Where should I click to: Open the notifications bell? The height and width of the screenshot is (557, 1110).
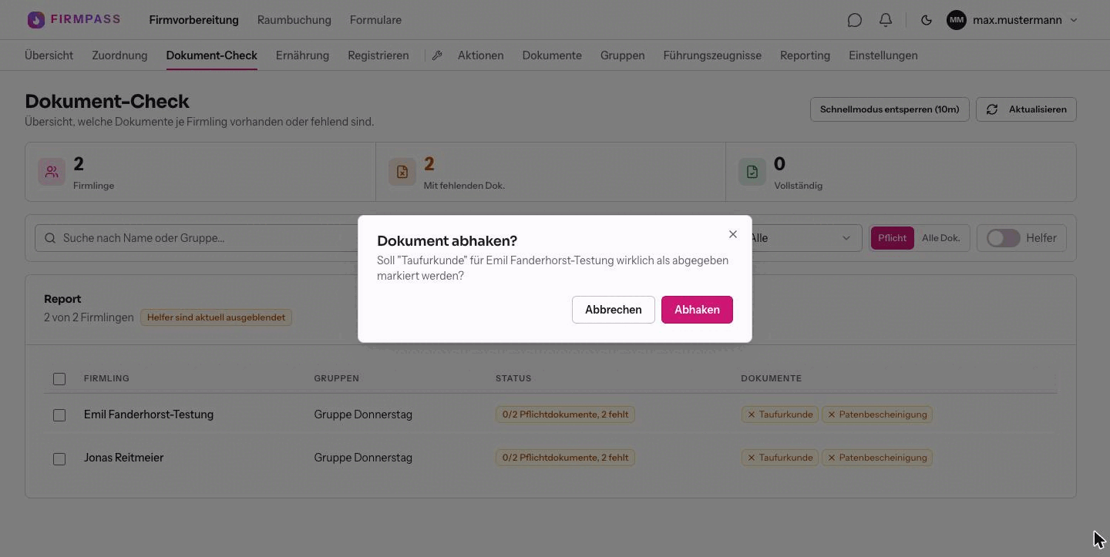pyautogui.click(x=886, y=20)
